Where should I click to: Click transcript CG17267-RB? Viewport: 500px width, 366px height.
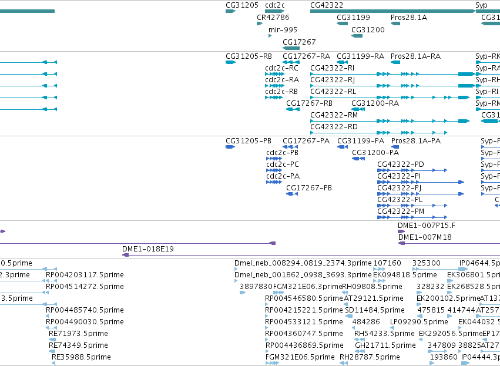pyautogui.click(x=309, y=103)
